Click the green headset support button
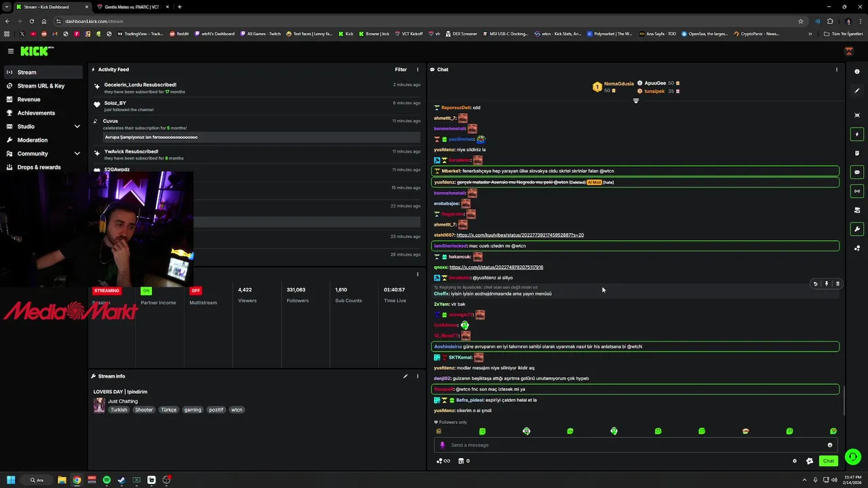 (x=853, y=457)
